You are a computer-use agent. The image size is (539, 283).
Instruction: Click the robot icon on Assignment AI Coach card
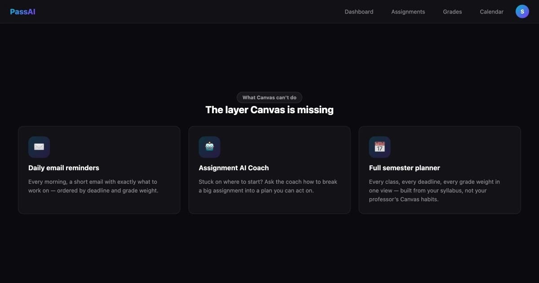click(209, 147)
